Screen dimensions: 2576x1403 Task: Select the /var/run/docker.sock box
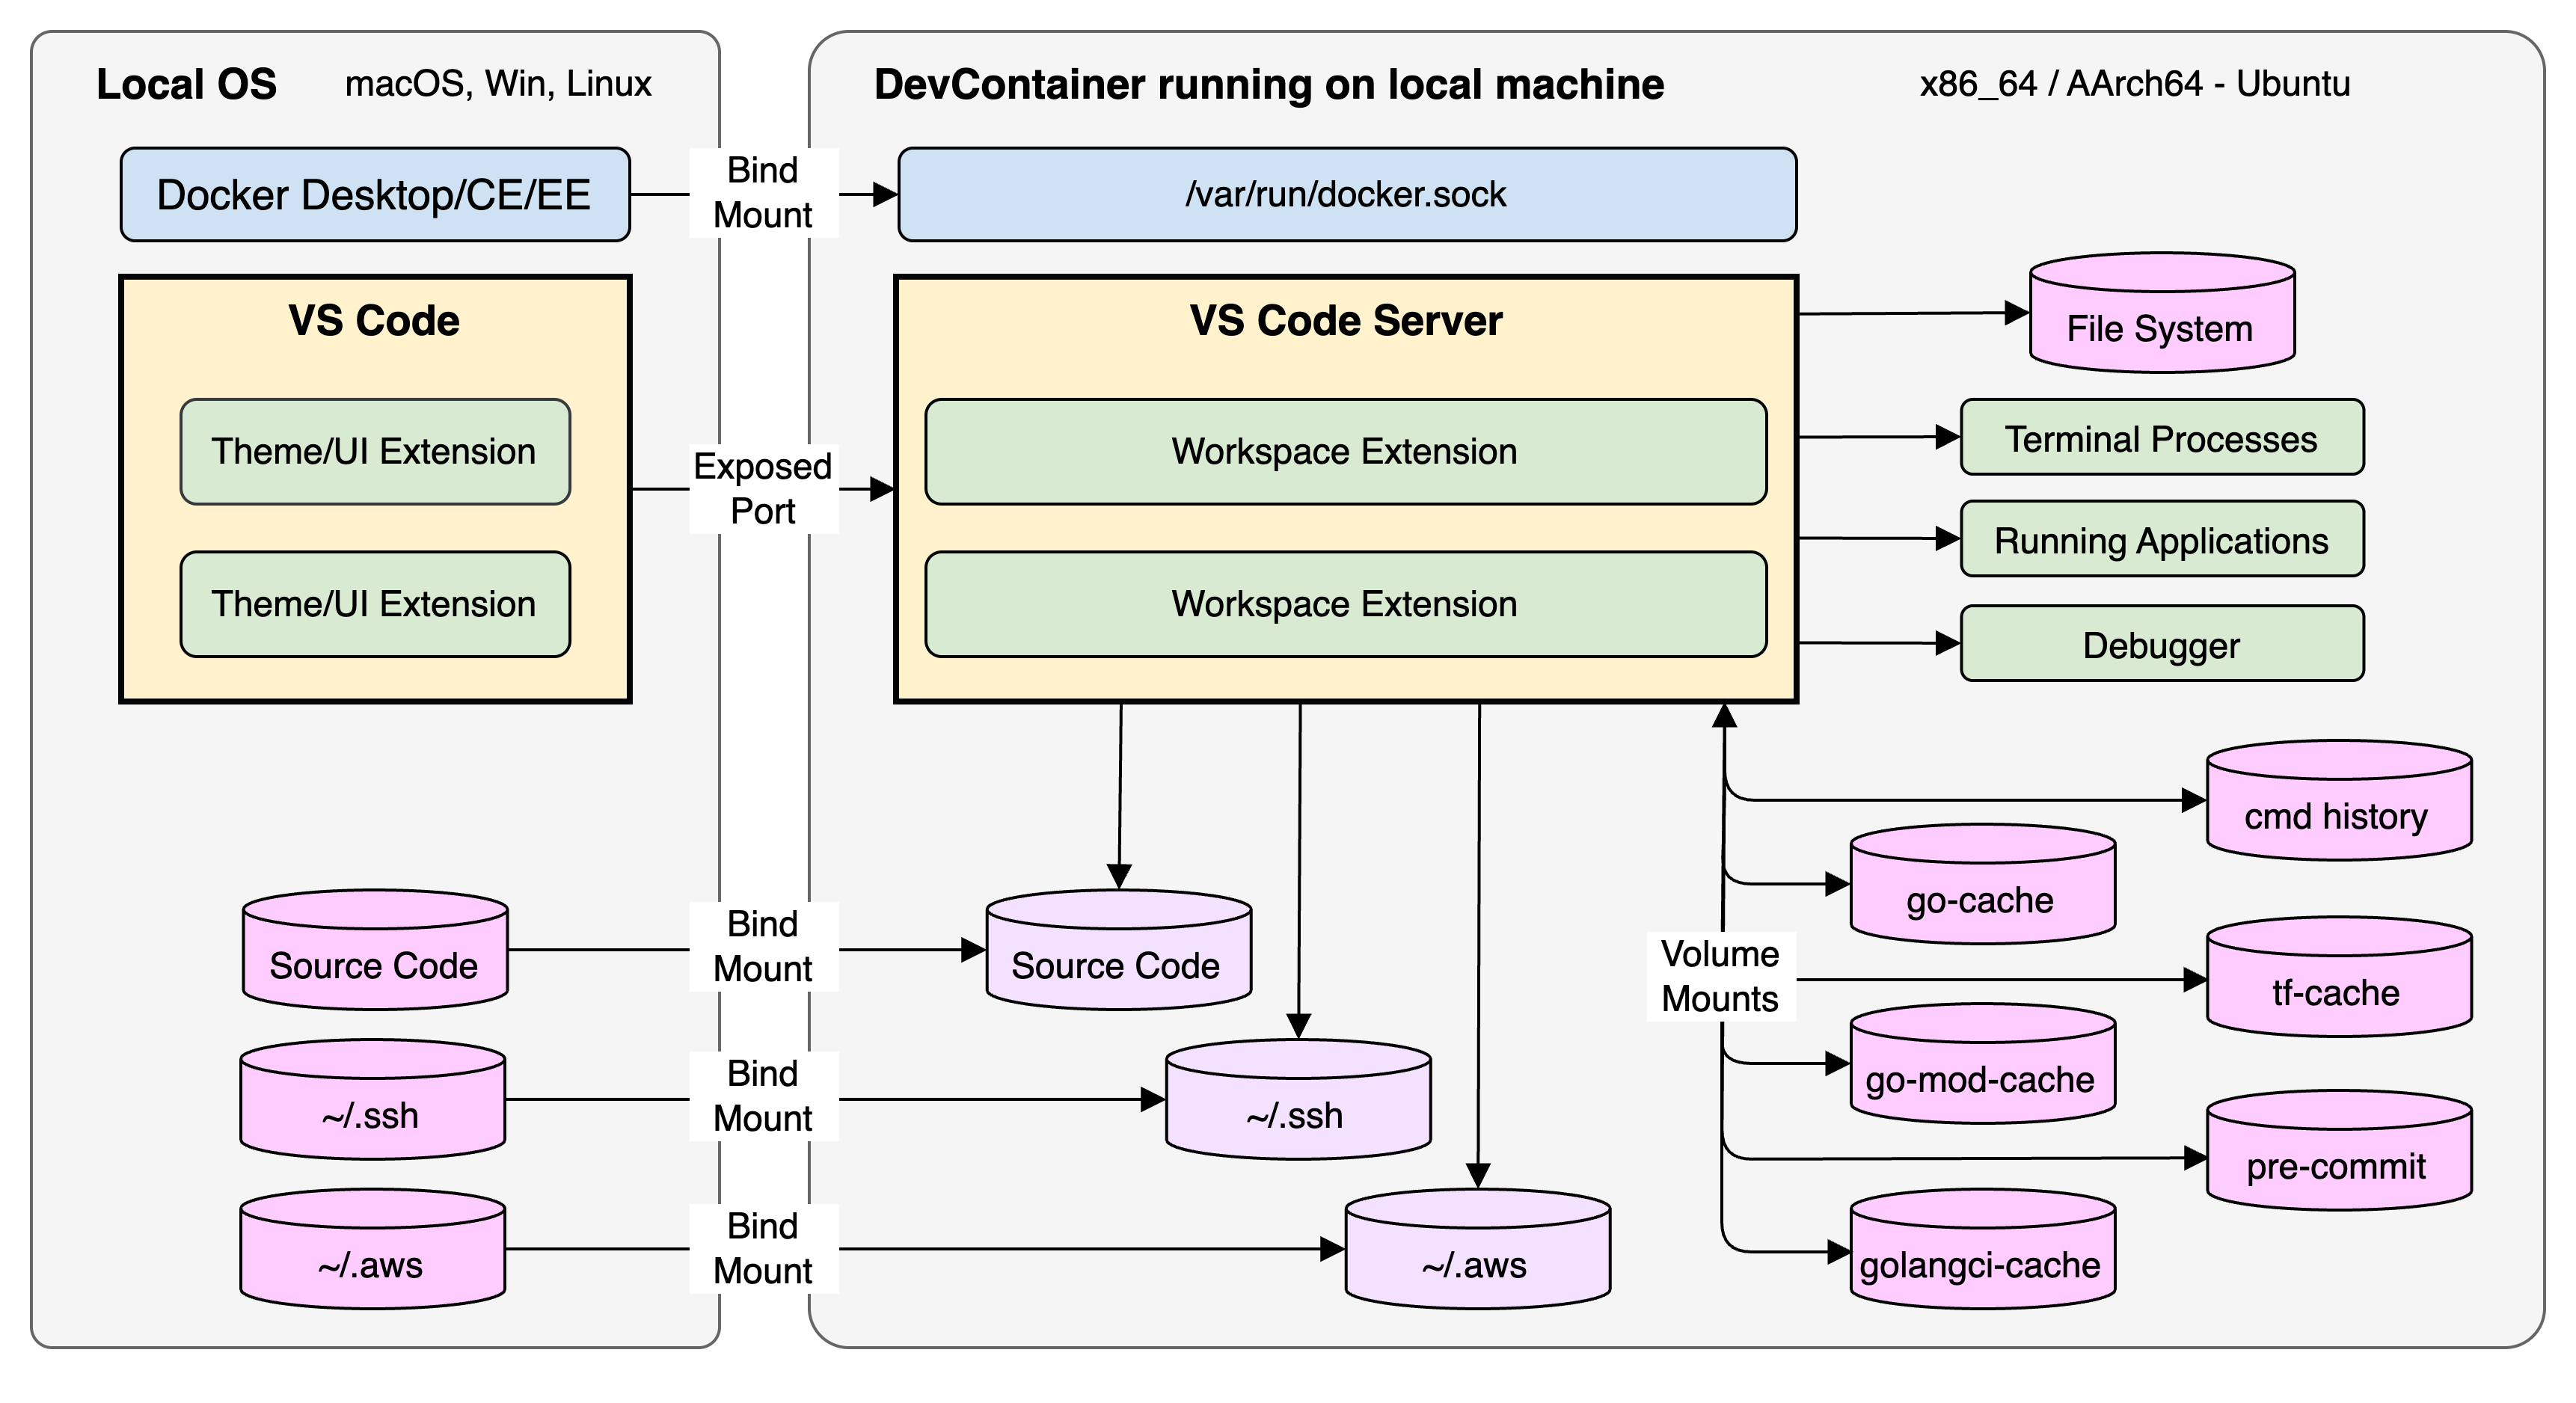pyautogui.click(x=1347, y=195)
